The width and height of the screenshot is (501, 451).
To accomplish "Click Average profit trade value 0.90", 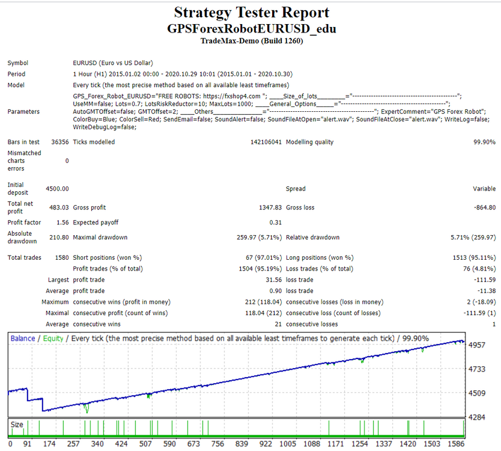I will click(x=275, y=291).
